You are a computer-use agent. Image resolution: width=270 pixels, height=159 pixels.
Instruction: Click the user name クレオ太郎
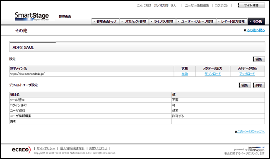tap(161, 5)
